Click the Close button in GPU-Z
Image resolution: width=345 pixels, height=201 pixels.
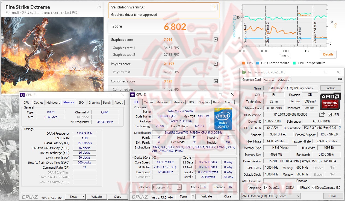click(333, 196)
